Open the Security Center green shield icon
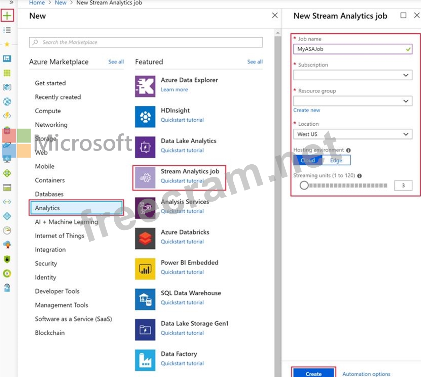This screenshot has width=421, height=377. (7, 259)
